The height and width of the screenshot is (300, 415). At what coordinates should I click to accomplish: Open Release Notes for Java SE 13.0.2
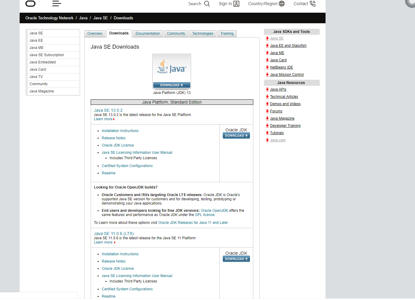coord(114,138)
